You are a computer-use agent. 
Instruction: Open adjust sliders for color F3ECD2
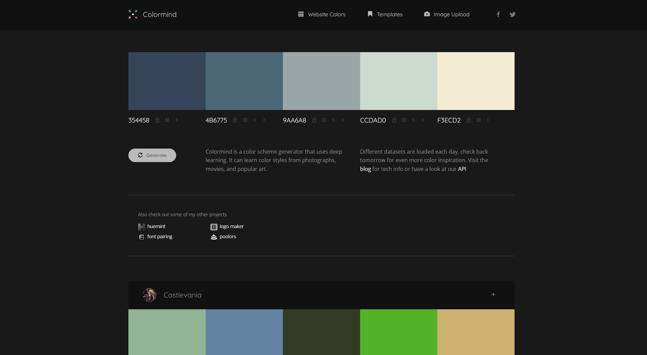pyautogui.click(x=478, y=120)
